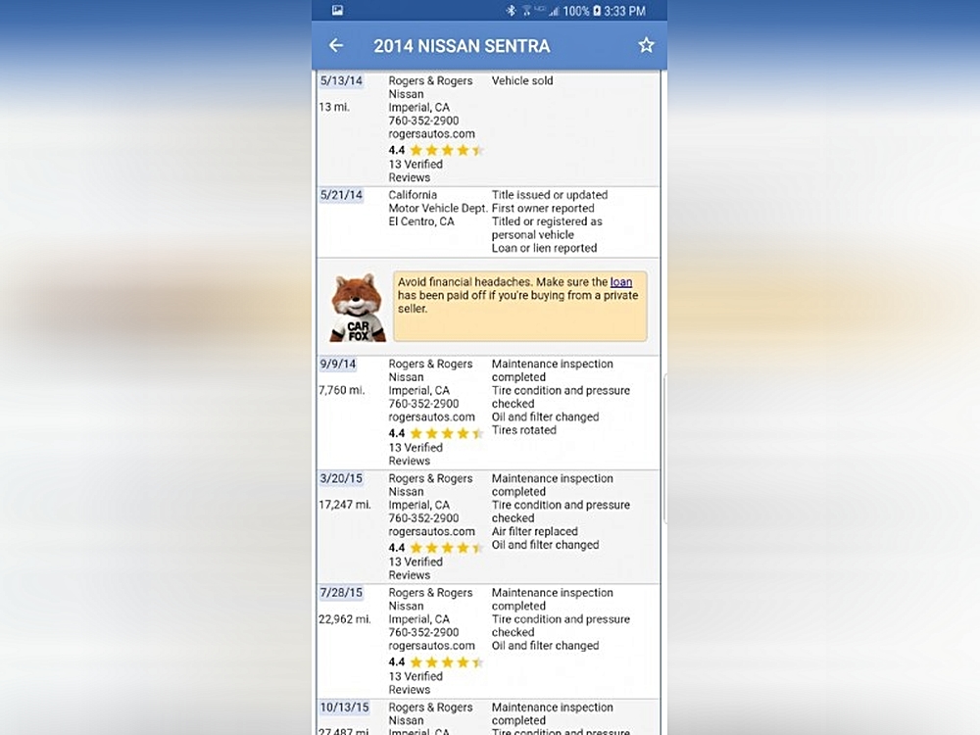Favorite this 2014 Nissan Sentra with the star

tap(646, 45)
